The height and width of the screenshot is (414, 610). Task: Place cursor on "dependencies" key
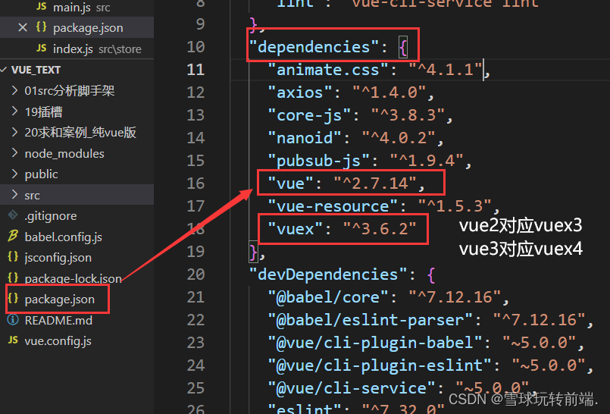click(x=314, y=48)
